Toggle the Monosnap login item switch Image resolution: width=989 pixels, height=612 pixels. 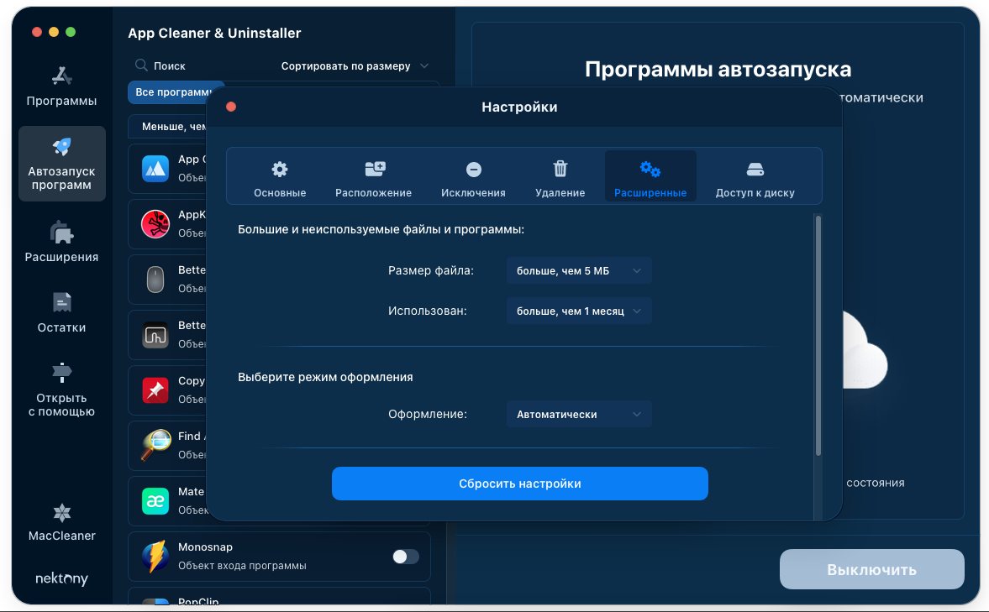[406, 557]
